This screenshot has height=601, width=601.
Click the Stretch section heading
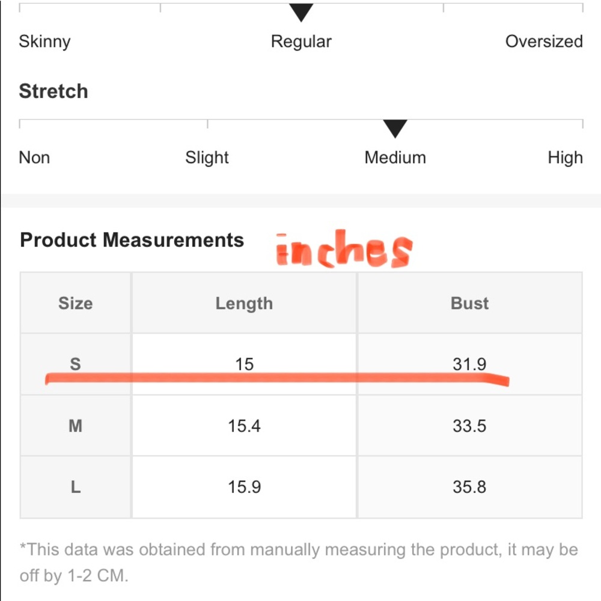[53, 91]
